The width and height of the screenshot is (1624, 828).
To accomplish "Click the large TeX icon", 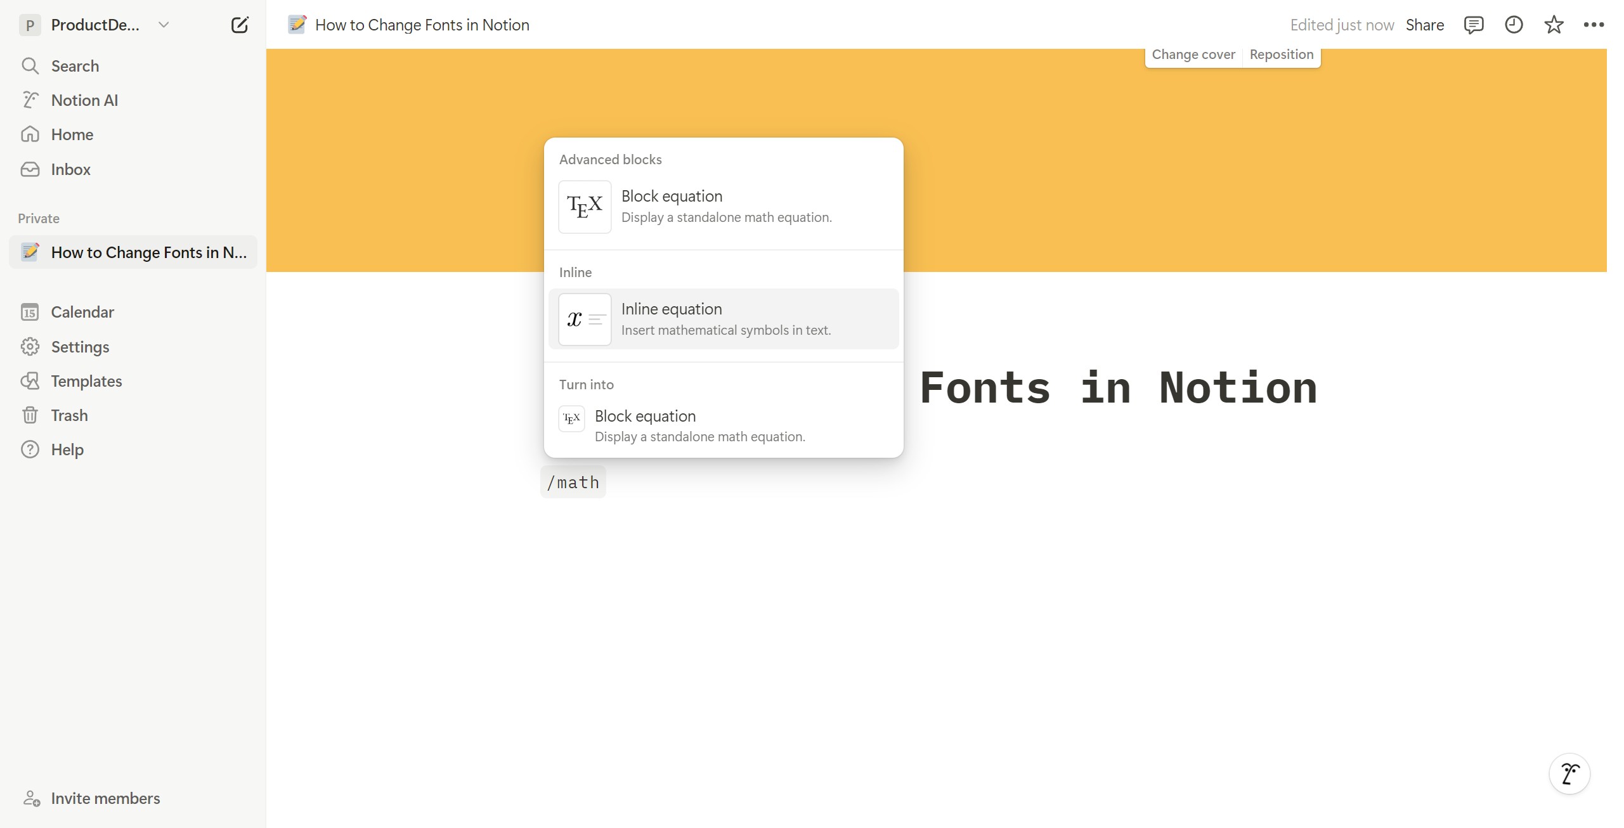I will pyautogui.click(x=585, y=207).
